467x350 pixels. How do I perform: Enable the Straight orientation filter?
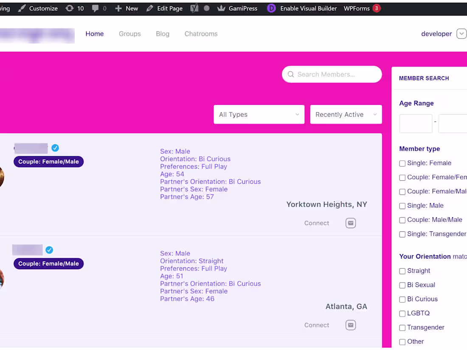pos(402,271)
